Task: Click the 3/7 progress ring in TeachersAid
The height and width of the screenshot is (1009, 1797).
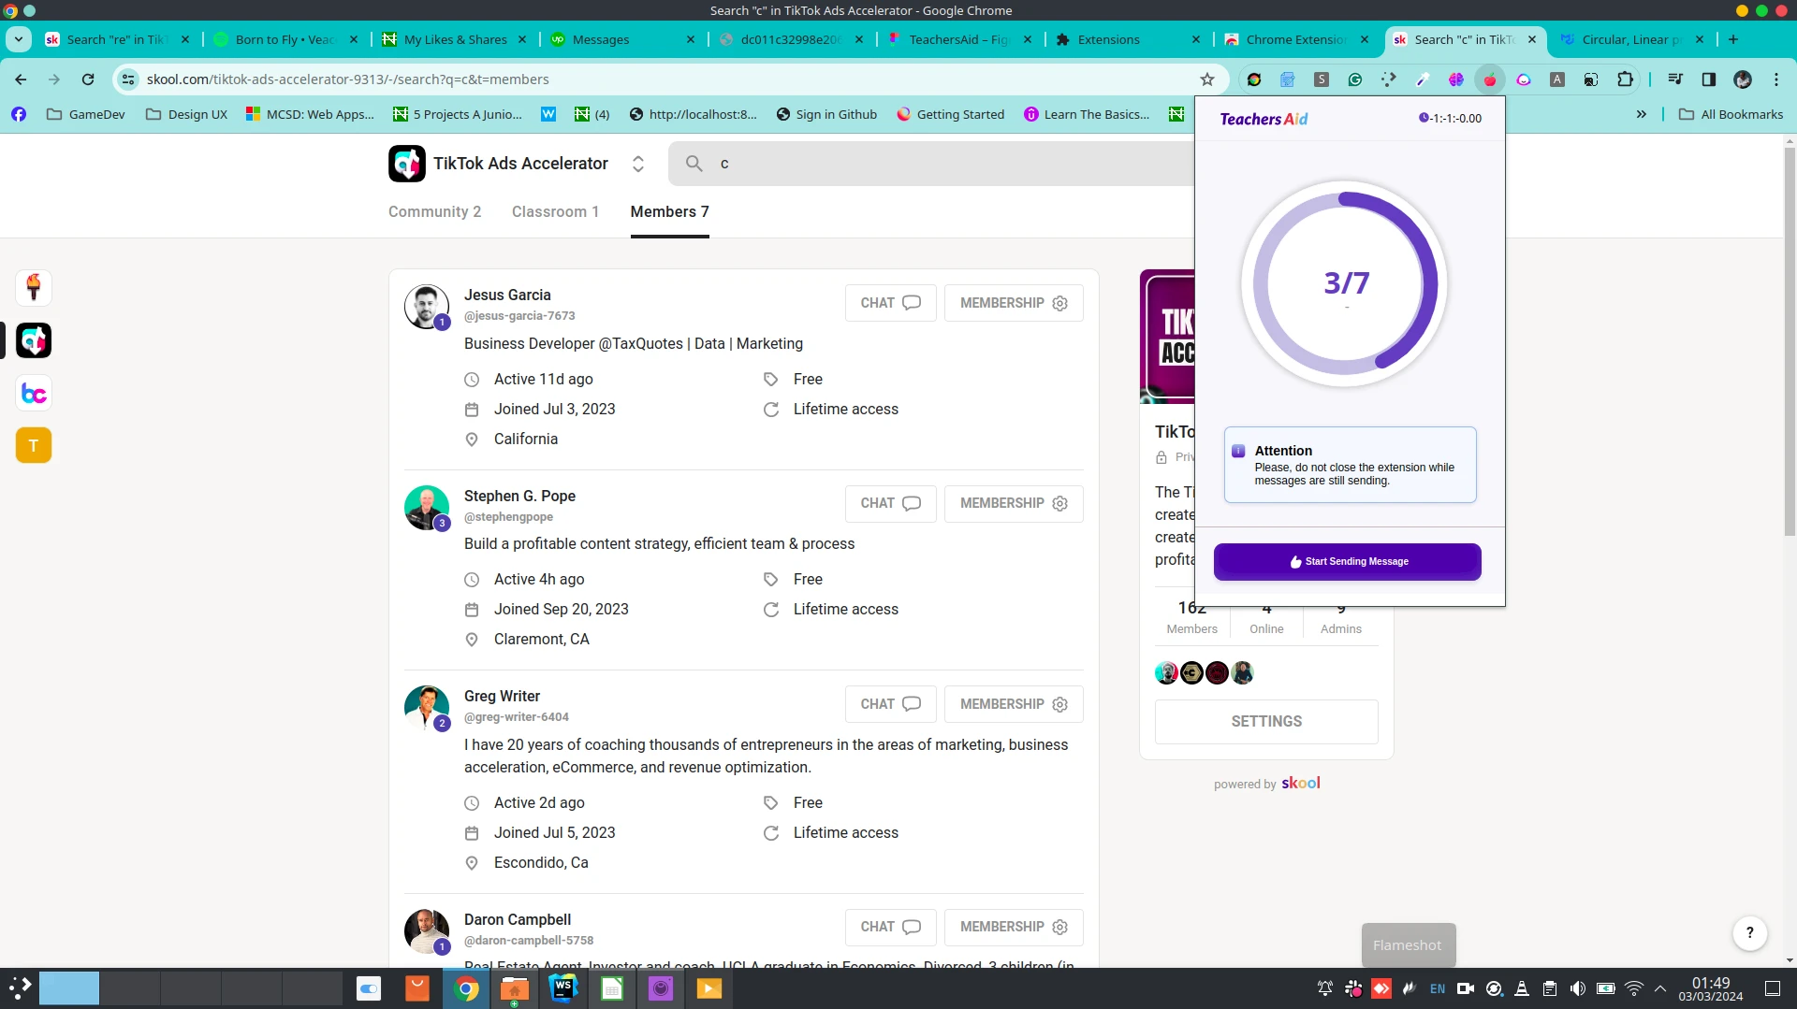Action: [1346, 283]
